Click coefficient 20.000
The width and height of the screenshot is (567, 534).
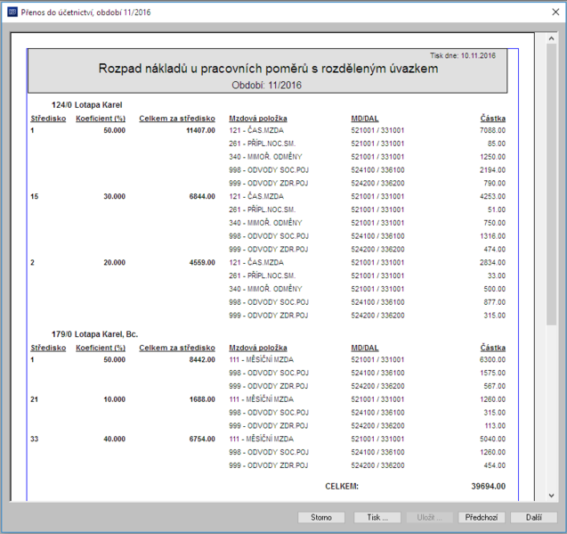coord(114,262)
